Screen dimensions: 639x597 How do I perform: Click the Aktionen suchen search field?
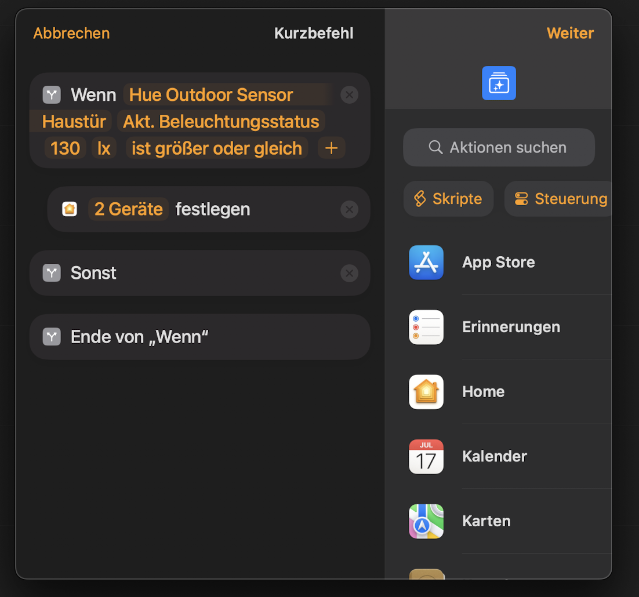(499, 148)
